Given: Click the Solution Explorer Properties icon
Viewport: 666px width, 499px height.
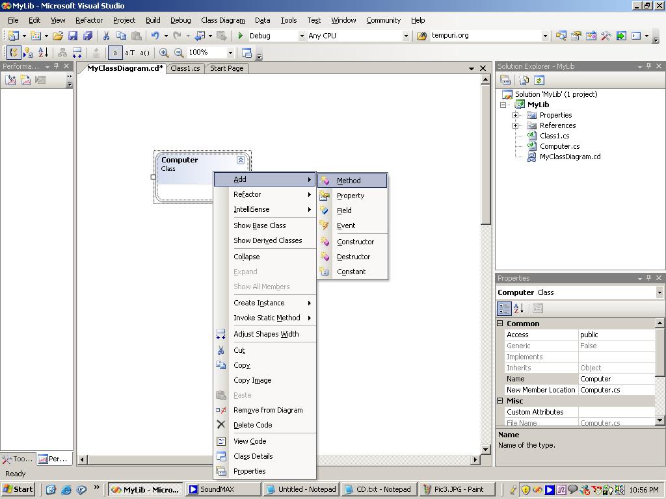Looking at the screenshot, I should (x=505, y=80).
